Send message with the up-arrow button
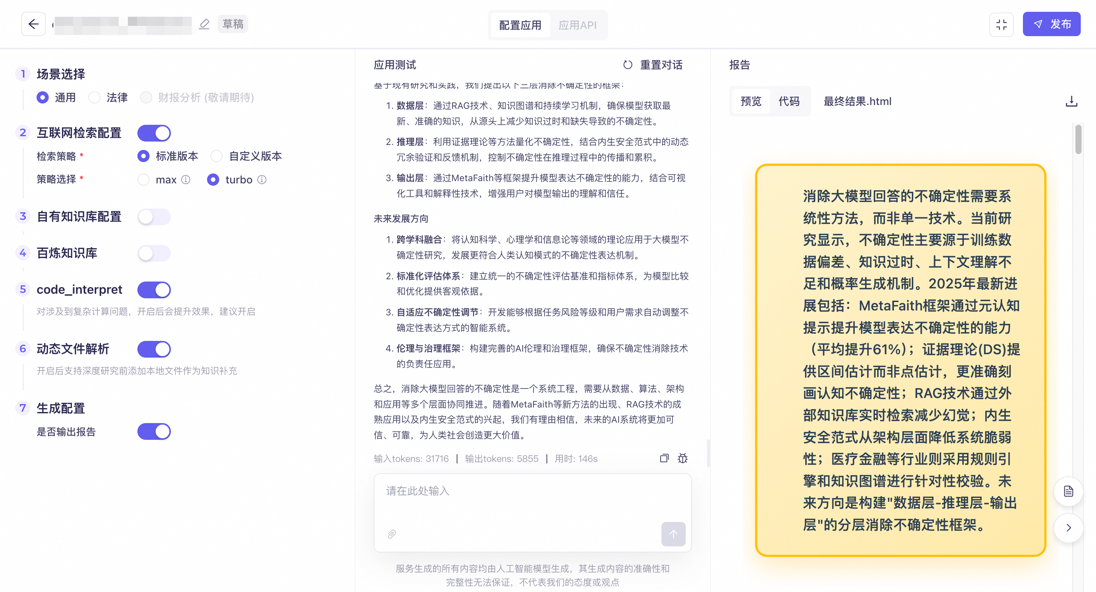This screenshot has height=592, width=1096. (x=673, y=534)
